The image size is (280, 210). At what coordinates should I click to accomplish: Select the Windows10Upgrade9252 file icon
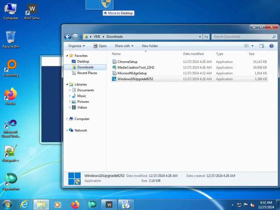pos(114,79)
